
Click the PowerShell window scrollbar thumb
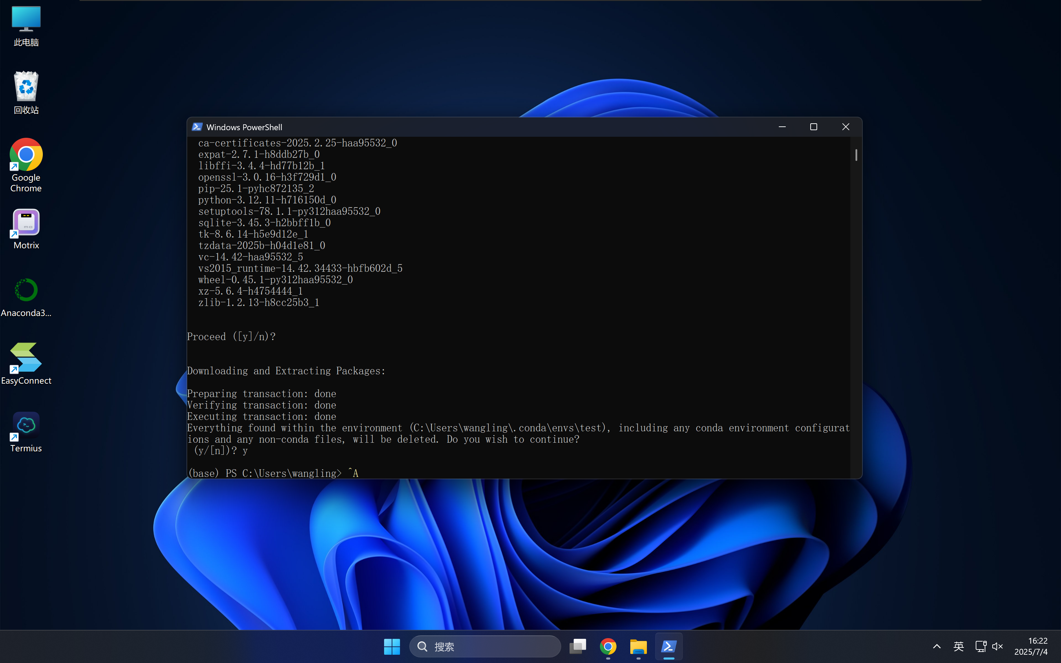[856, 155]
